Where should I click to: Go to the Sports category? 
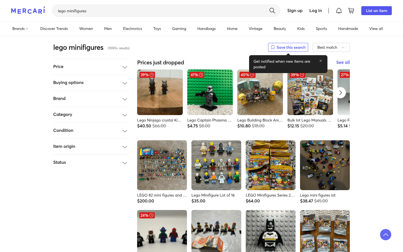(321, 29)
